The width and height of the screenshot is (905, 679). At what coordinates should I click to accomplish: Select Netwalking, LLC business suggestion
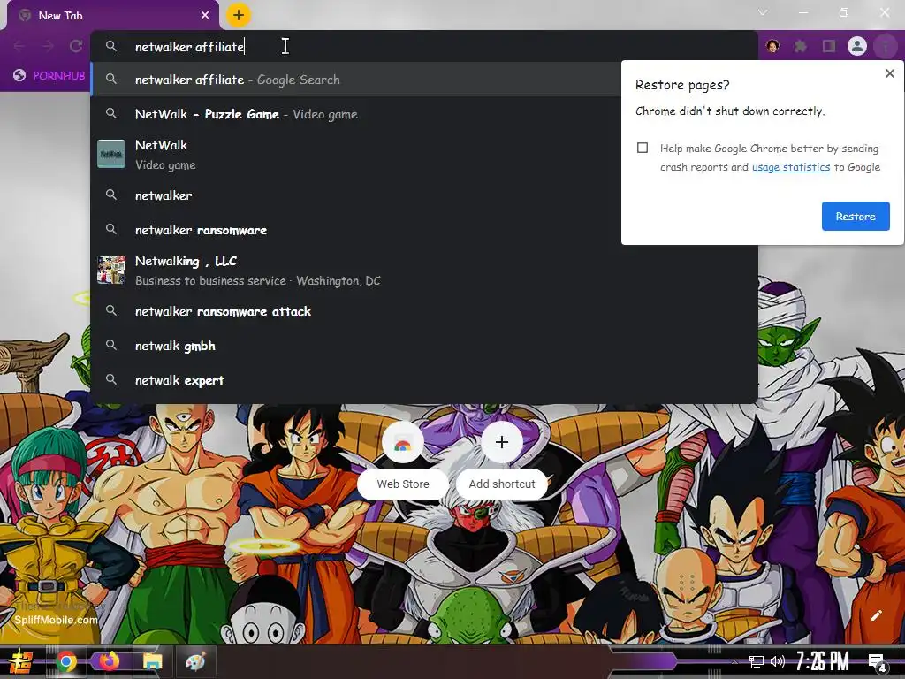pos(423,271)
